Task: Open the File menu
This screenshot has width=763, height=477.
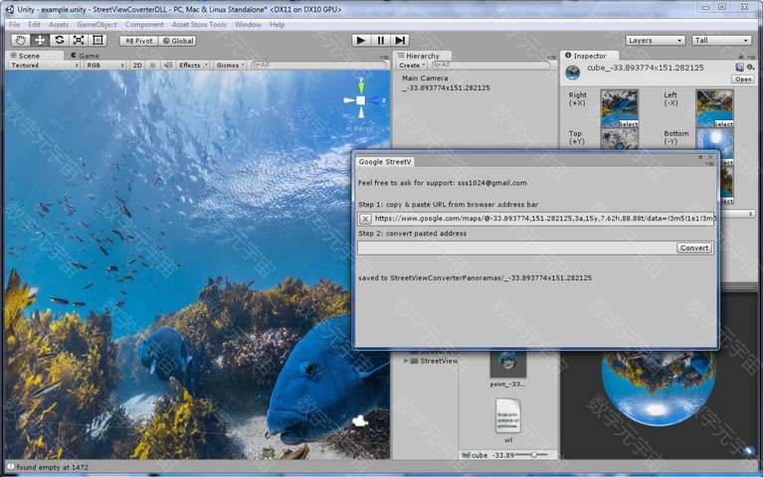Action: pyautogui.click(x=15, y=24)
